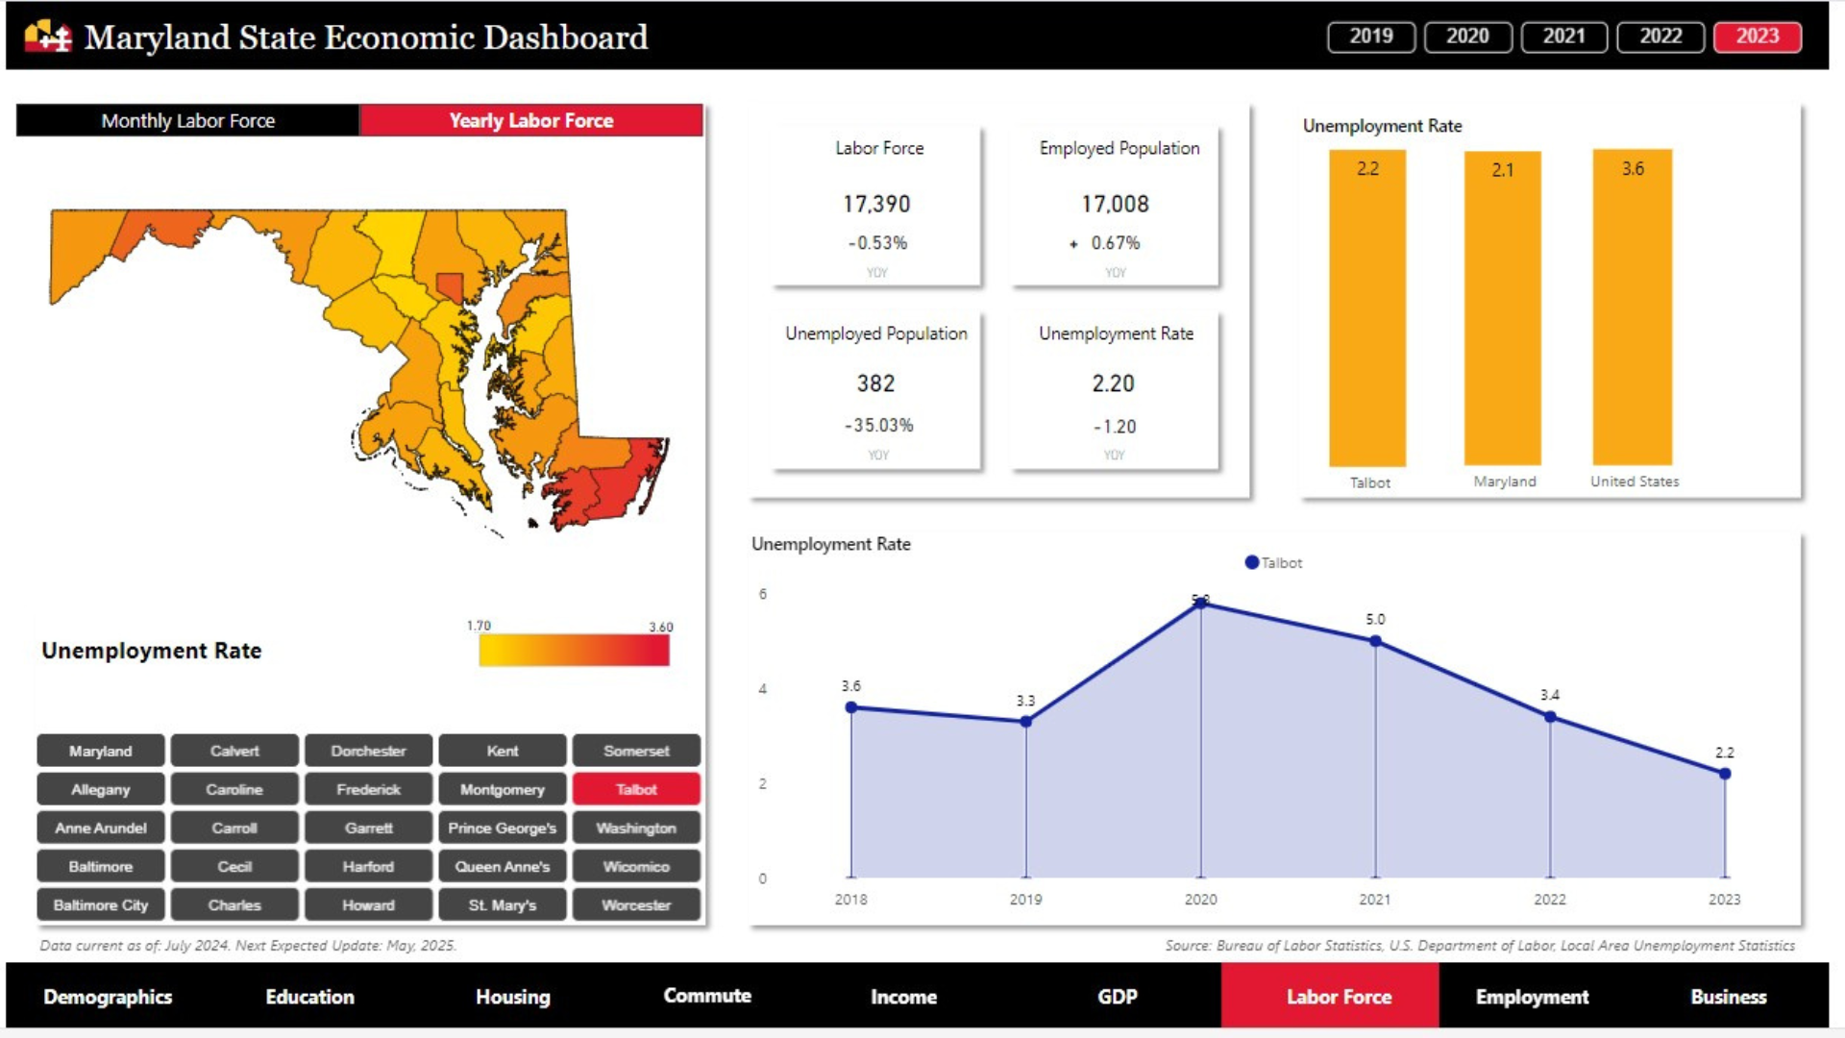The image size is (1845, 1038).
Task: Choose the Worcester county button
Action: coord(636,904)
